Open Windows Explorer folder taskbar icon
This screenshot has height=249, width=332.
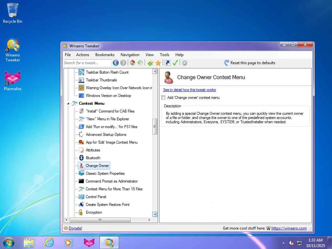coord(29,243)
